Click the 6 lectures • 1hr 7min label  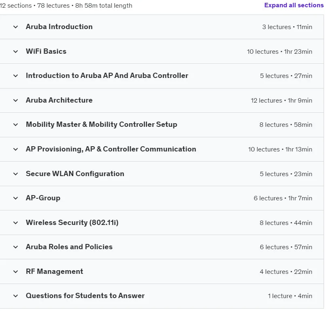[x=283, y=198]
